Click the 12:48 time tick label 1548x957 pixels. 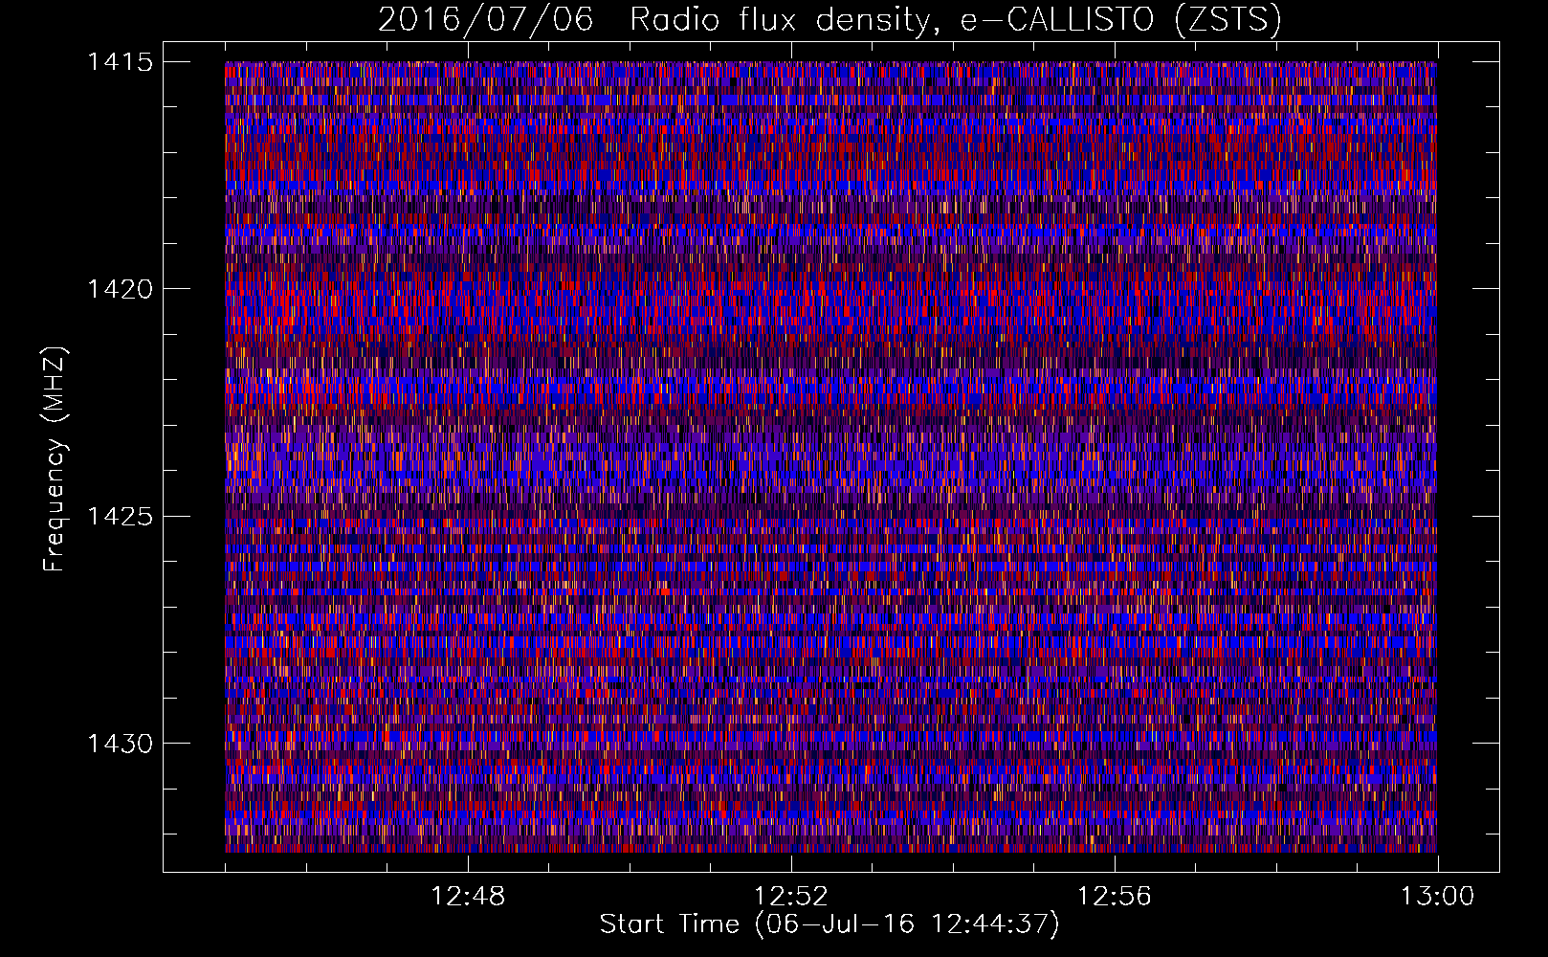468,897
